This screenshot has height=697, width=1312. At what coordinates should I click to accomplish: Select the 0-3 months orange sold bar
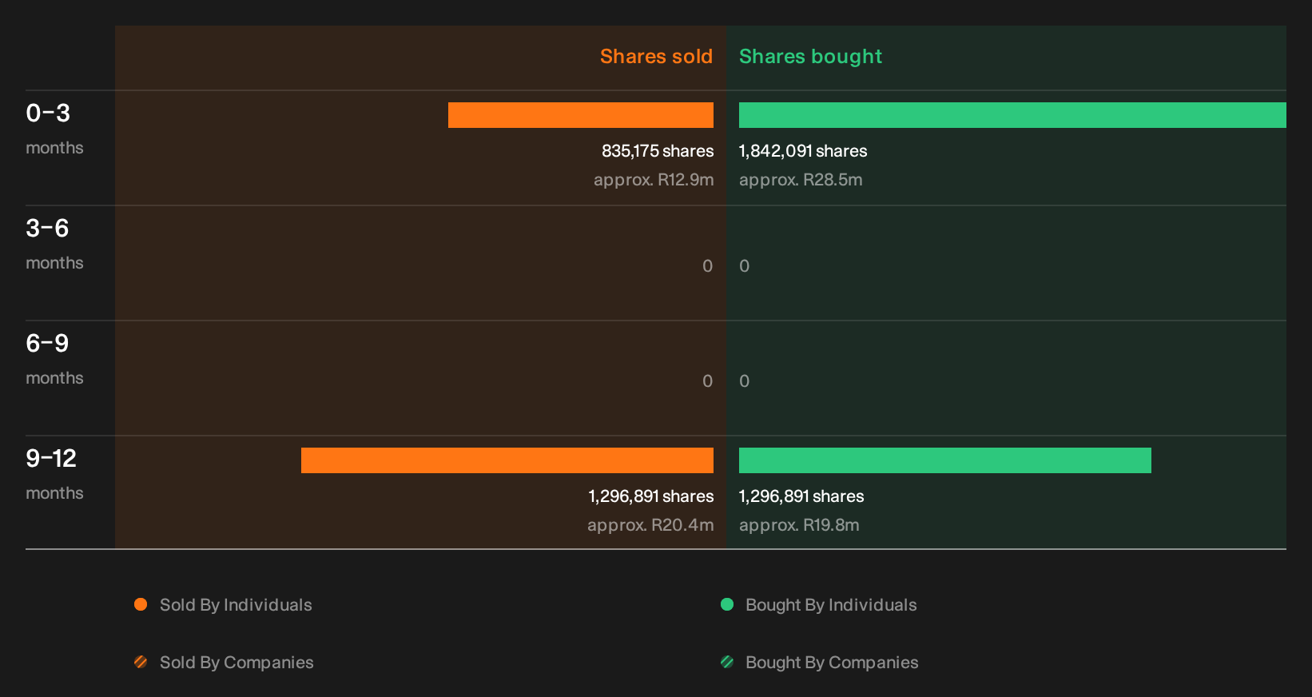[x=581, y=115]
